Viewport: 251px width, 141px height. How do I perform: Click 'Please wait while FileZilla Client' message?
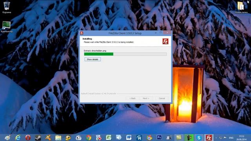click(x=109, y=42)
